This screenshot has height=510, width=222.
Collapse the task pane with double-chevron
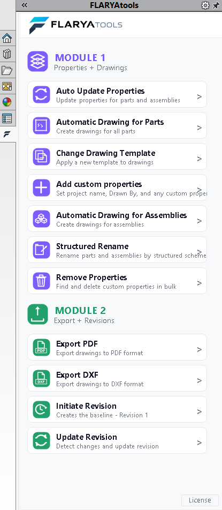24,5
